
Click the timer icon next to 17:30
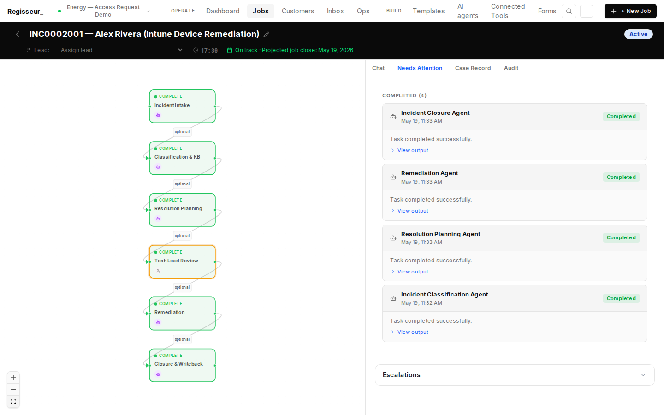[x=196, y=50]
